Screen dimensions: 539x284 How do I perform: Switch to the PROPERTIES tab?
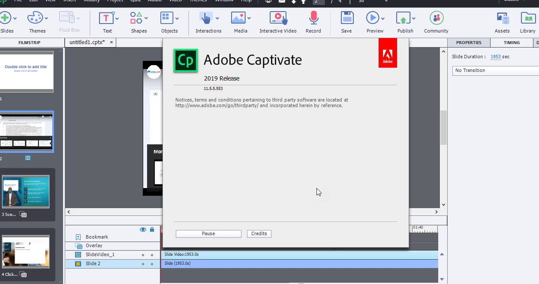(x=469, y=42)
